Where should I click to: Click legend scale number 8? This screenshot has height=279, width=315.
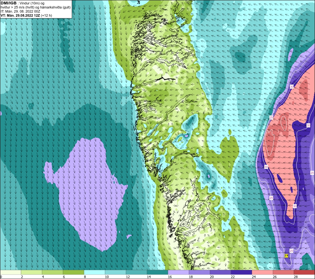(85, 277)
